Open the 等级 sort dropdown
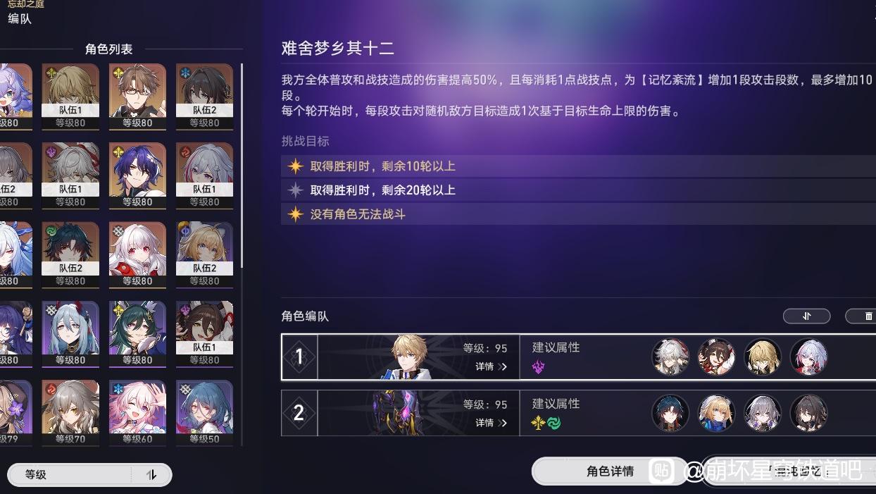876x494 pixels. (69, 475)
